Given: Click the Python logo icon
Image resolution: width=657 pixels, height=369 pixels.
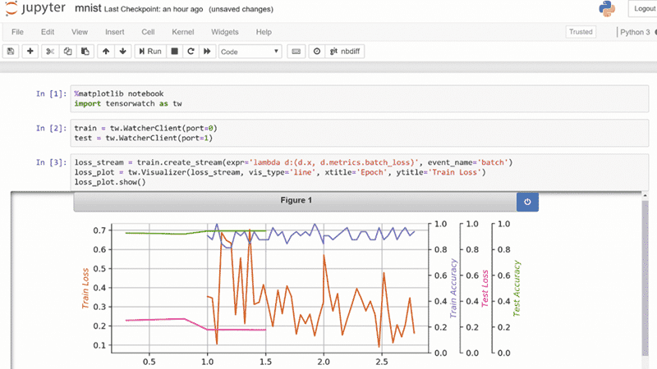Looking at the screenshot, I should (607, 9).
